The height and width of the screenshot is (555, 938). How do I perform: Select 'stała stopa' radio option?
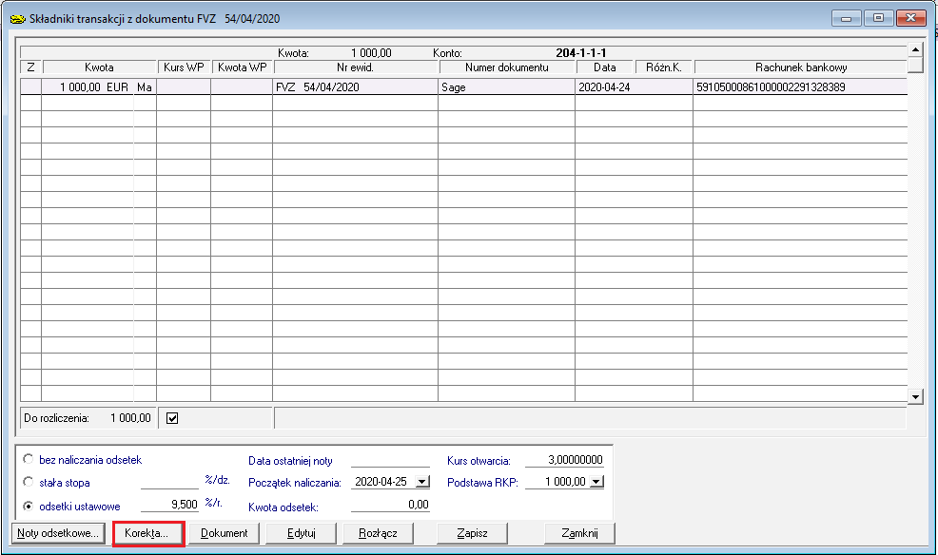click(x=29, y=482)
